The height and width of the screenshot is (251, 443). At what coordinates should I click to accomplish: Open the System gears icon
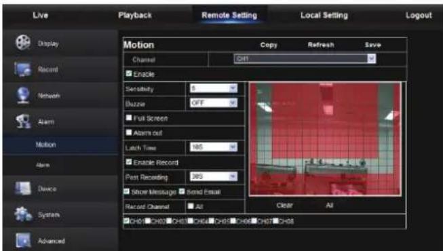coord(23,214)
